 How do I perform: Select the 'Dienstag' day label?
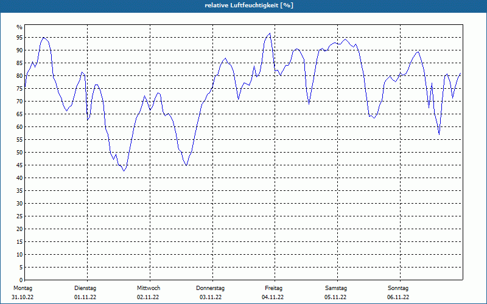click(x=85, y=288)
